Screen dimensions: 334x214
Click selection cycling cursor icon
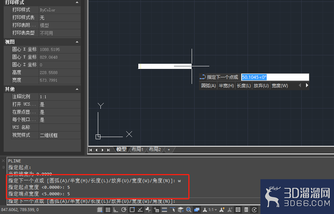pos(173,210)
